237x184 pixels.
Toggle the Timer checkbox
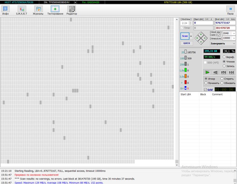pyautogui.click(x=182, y=28)
